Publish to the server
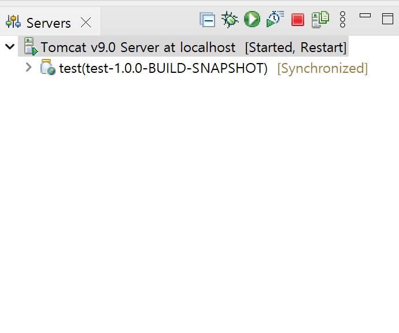 (x=320, y=19)
